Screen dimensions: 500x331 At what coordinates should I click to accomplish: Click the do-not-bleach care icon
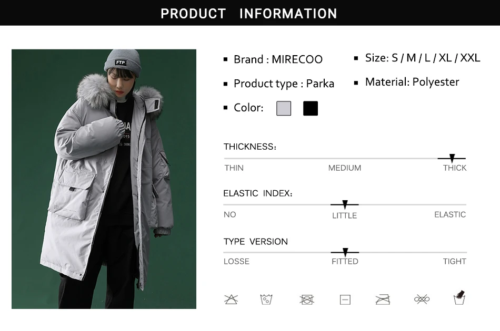231,299
